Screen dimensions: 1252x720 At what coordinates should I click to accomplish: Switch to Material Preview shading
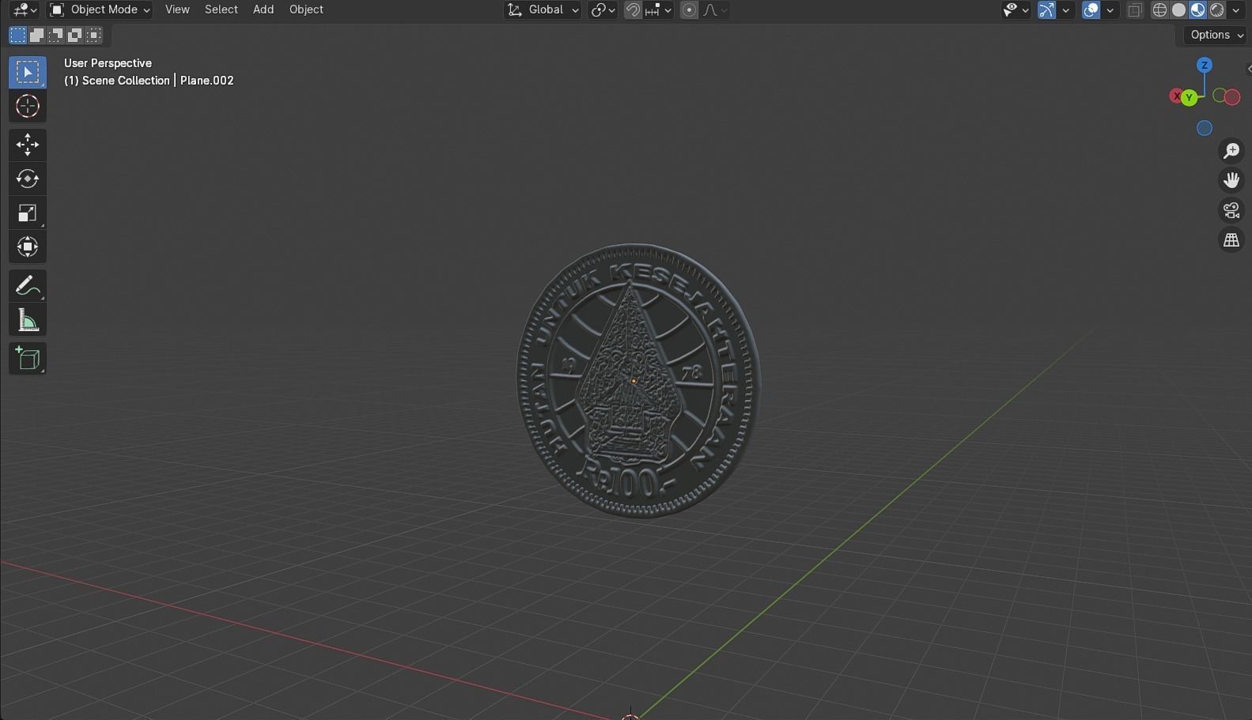pyautogui.click(x=1198, y=9)
